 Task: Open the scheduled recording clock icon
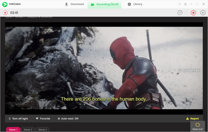coord(180,13)
